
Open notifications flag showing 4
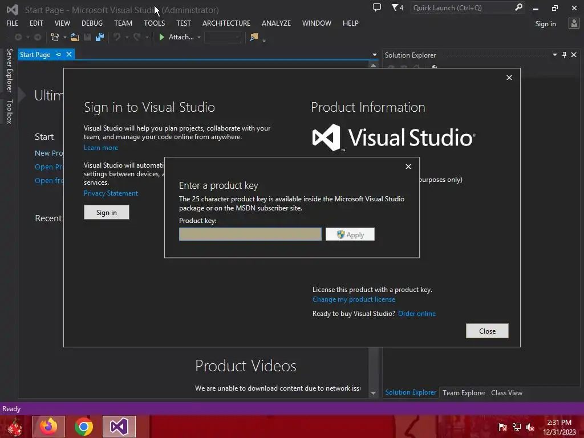tap(398, 7)
